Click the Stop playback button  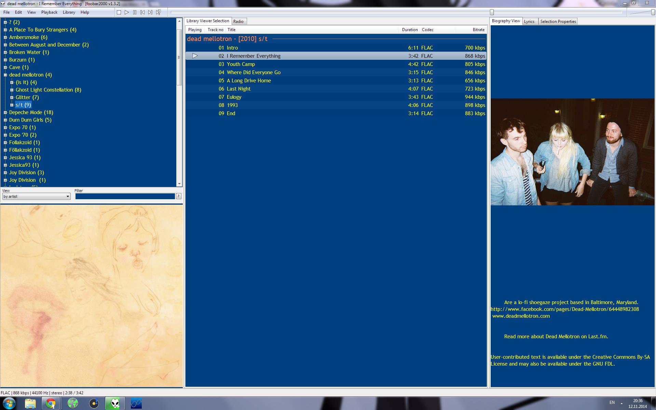[x=119, y=12]
